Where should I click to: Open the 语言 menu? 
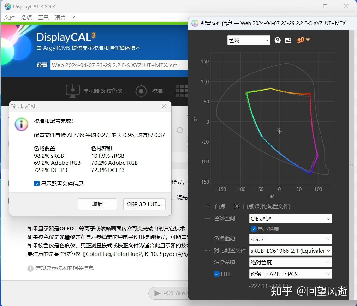(60, 18)
